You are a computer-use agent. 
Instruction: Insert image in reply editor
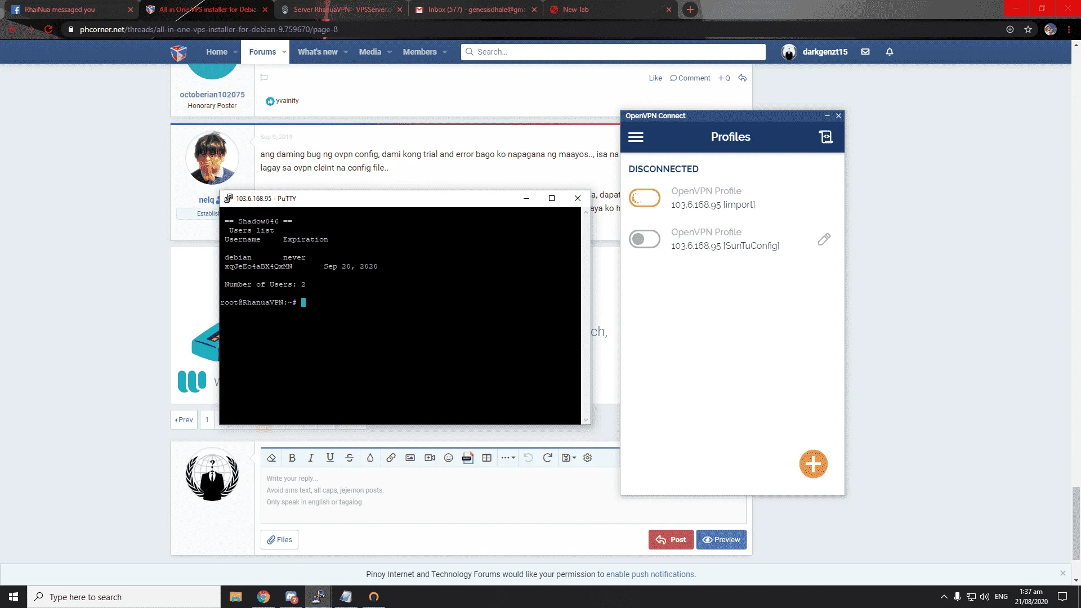(x=410, y=458)
